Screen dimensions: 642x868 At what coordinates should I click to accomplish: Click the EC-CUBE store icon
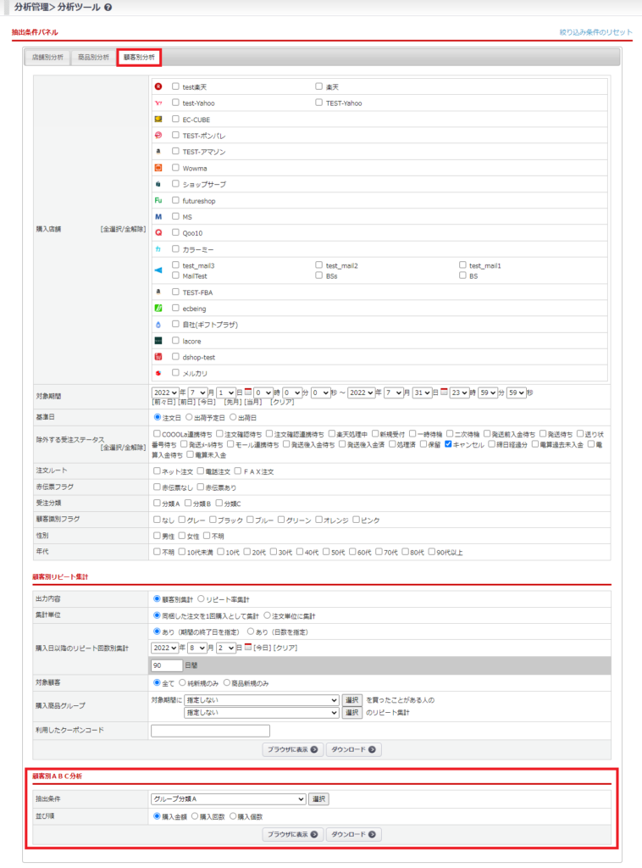point(158,119)
